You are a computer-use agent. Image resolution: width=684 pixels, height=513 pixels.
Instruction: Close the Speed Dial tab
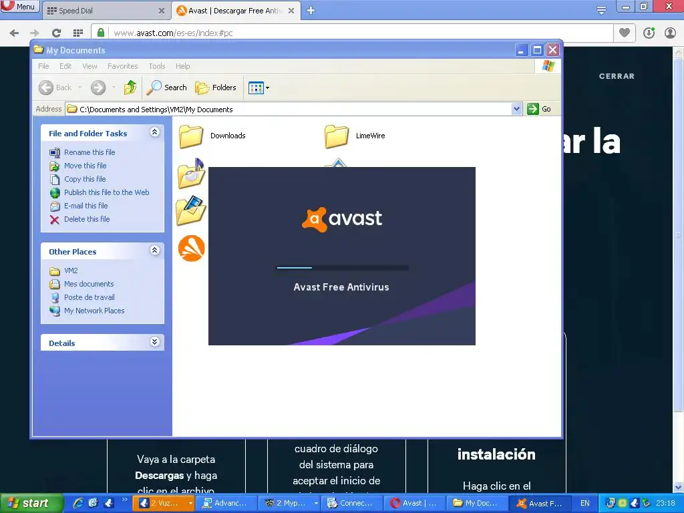coord(162,11)
